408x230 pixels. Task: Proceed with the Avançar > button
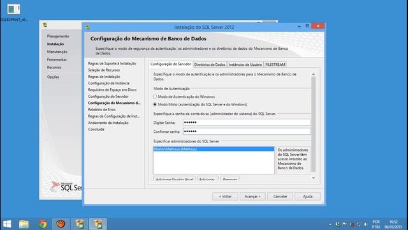click(252, 196)
